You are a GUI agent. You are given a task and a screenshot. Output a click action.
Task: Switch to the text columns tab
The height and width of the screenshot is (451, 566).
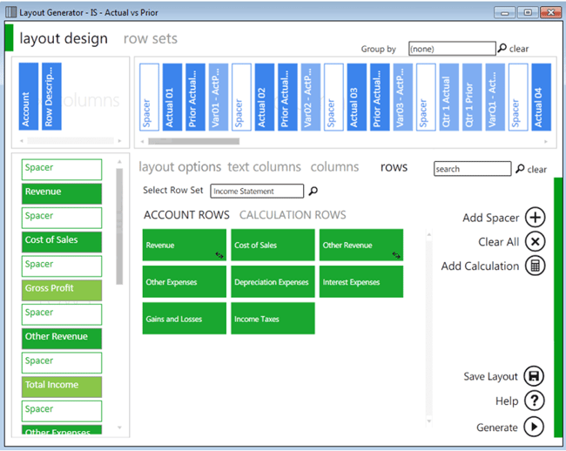tap(264, 166)
